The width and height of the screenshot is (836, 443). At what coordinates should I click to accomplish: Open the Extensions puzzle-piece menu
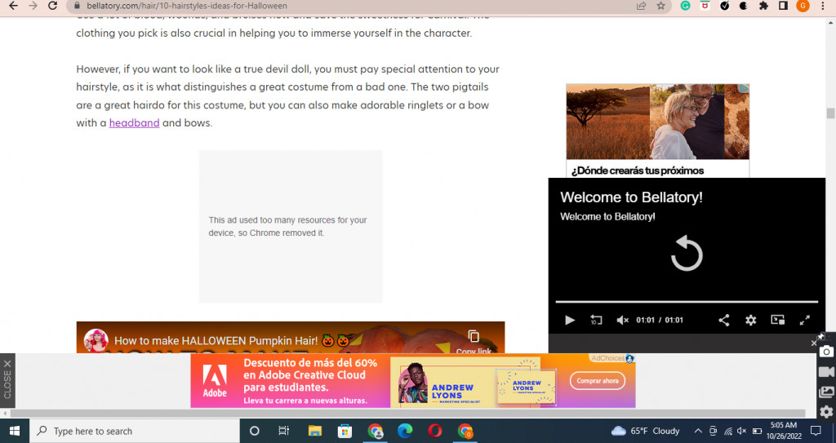(763, 6)
